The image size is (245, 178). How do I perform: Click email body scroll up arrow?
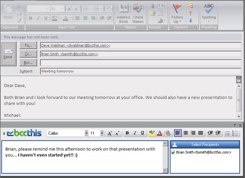point(239,86)
